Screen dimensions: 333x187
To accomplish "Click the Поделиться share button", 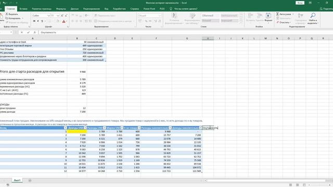I will pyautogui.click(x=327, y=9).
